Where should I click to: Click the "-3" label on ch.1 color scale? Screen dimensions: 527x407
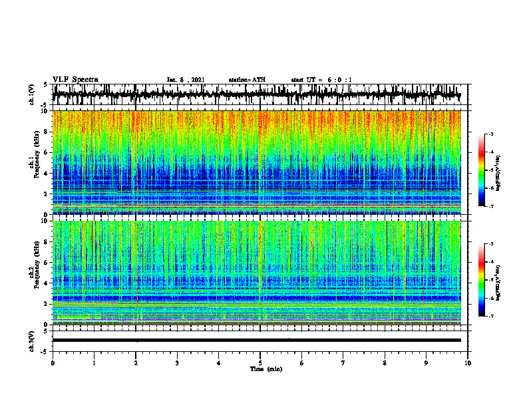coord(491,134)
